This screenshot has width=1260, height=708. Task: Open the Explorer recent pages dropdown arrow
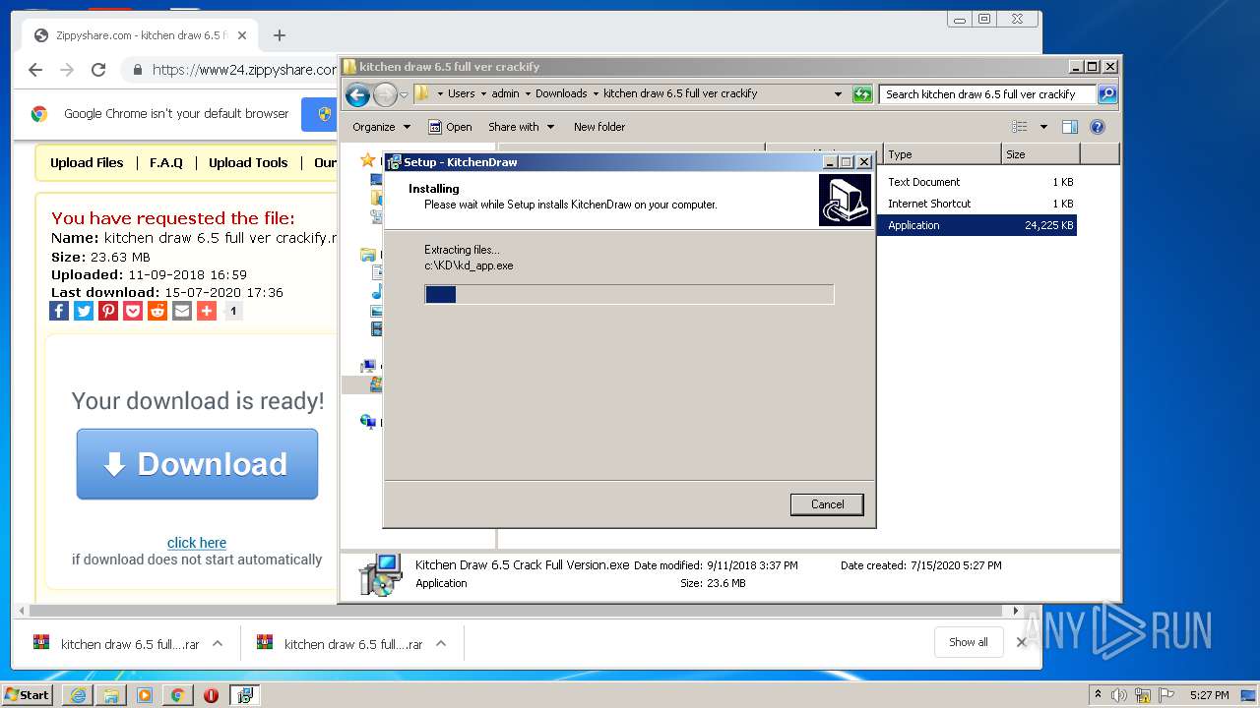coord(404,94)
